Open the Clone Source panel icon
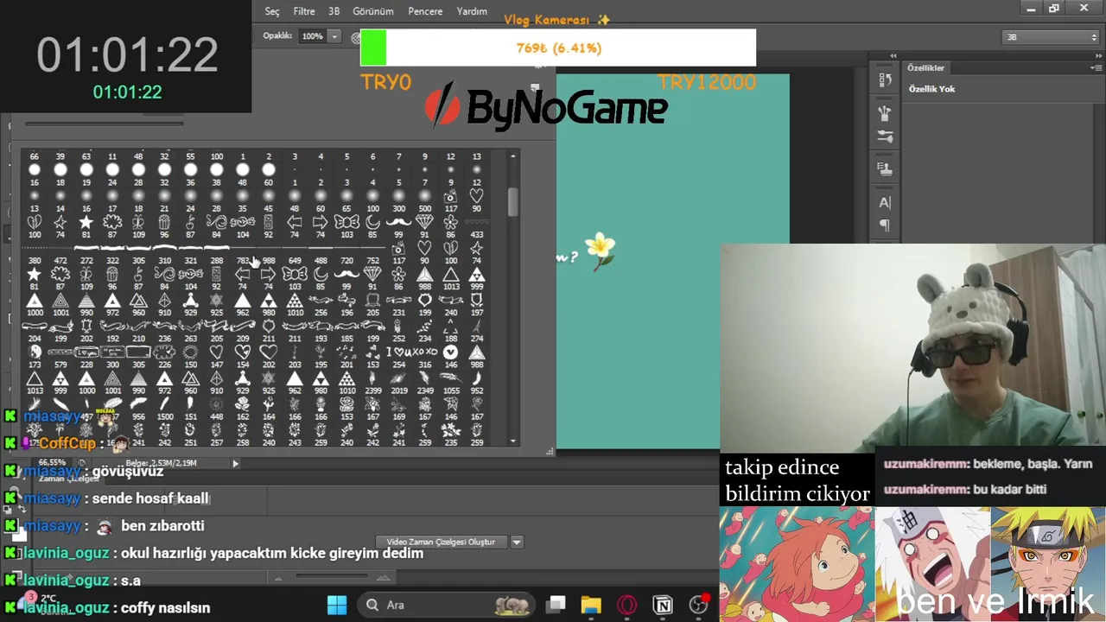The width and height of the screenshot is (1106, 622). coord(885,168)
